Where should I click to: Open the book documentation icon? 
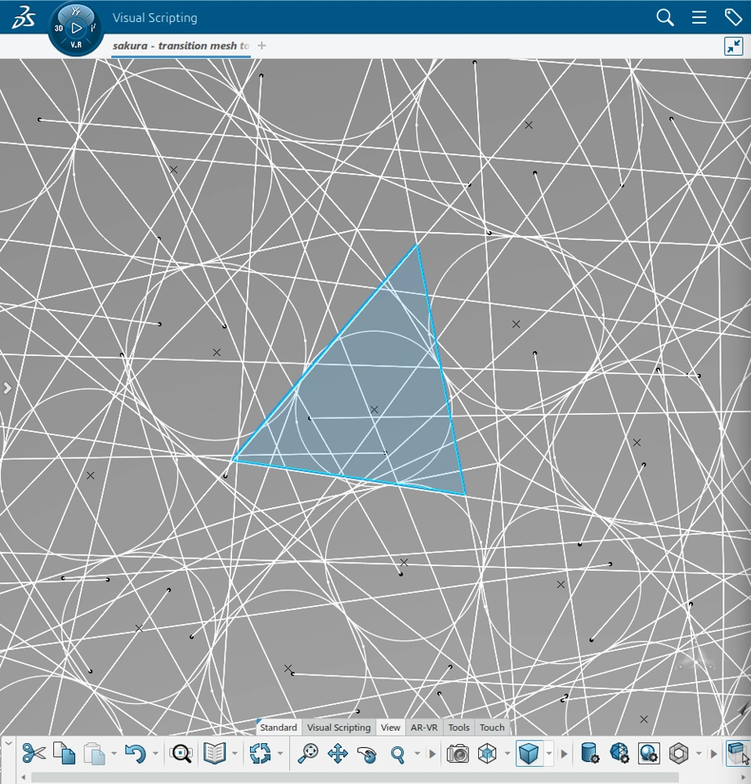pyautogui.click(x=215, y=753)
